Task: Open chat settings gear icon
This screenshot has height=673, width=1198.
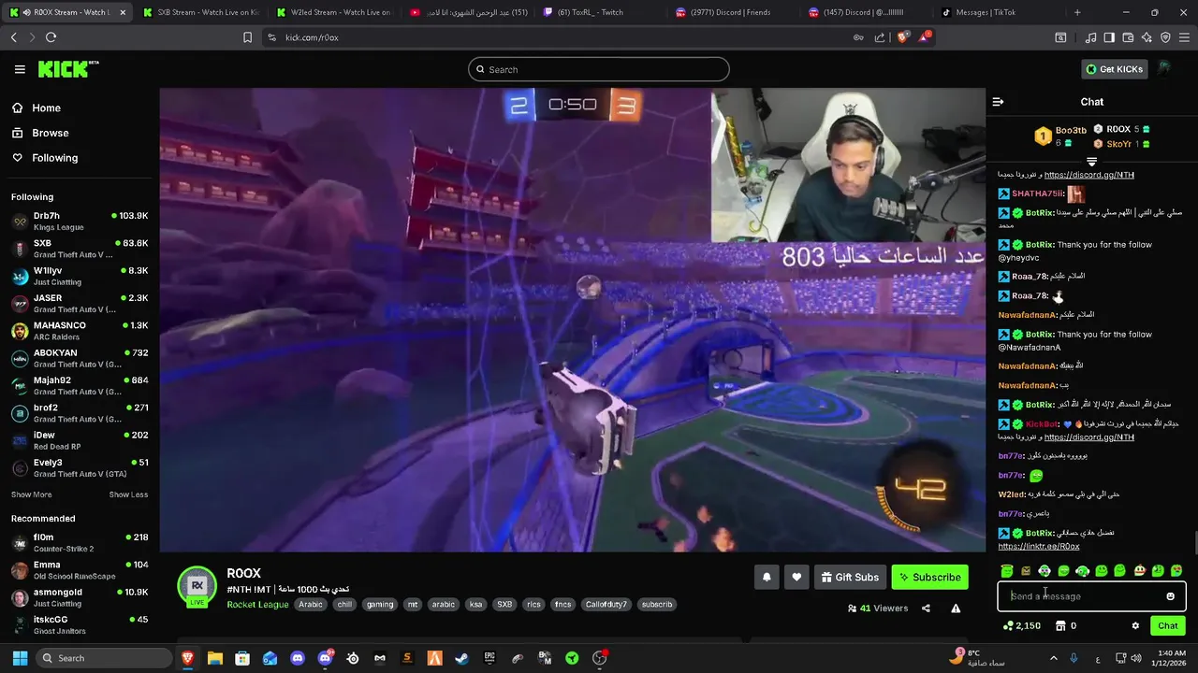Action: click(x=1135, y=626)
